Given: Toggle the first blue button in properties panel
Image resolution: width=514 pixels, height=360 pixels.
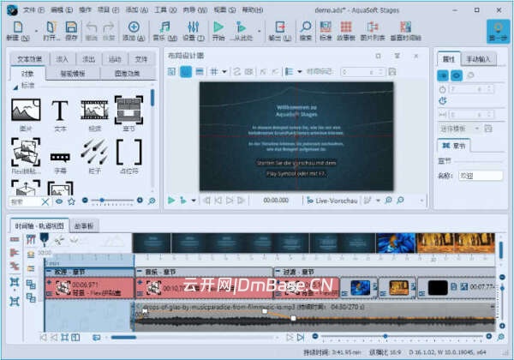Looking at the screenshot, I should point(443,75).
